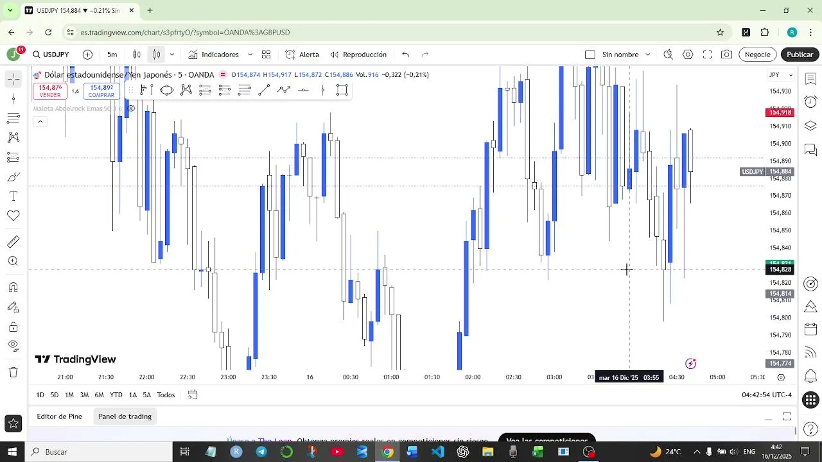The height and width of the screenshot is (462, 822).
Task: Open the forecasting and measurement tools
Action: (13, 157)
